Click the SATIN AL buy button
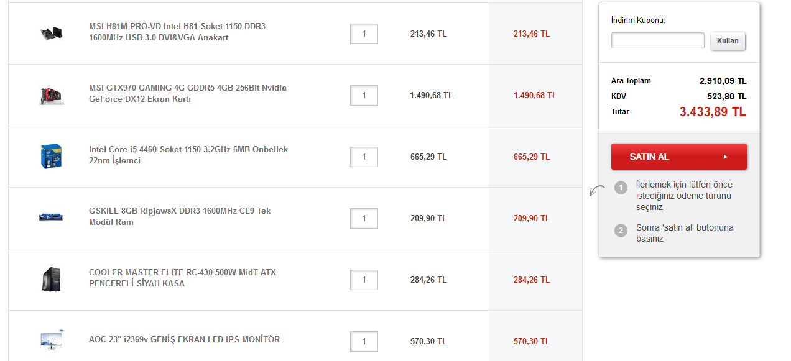 pos(679,157)
